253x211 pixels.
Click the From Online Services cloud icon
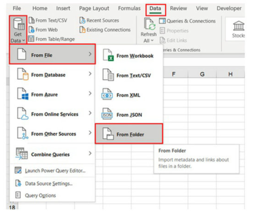tap(23, 113)
